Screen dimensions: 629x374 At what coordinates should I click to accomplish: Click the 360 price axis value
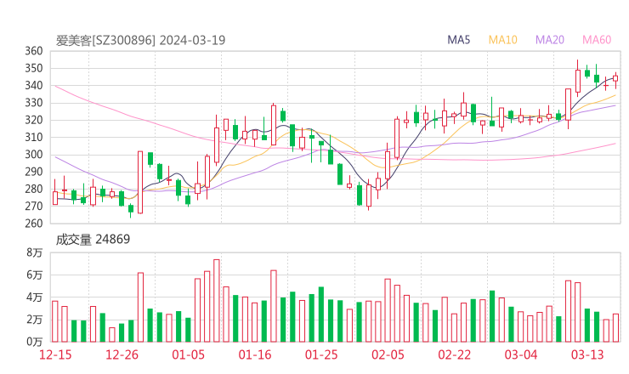point(34,51)
